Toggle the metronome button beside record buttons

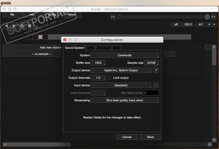coord(36,27)
